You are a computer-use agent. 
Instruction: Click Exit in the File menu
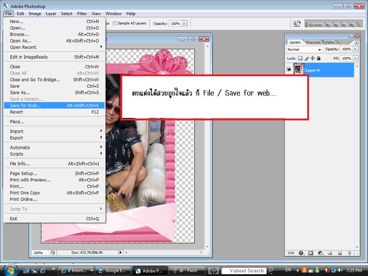coord(54,219)
